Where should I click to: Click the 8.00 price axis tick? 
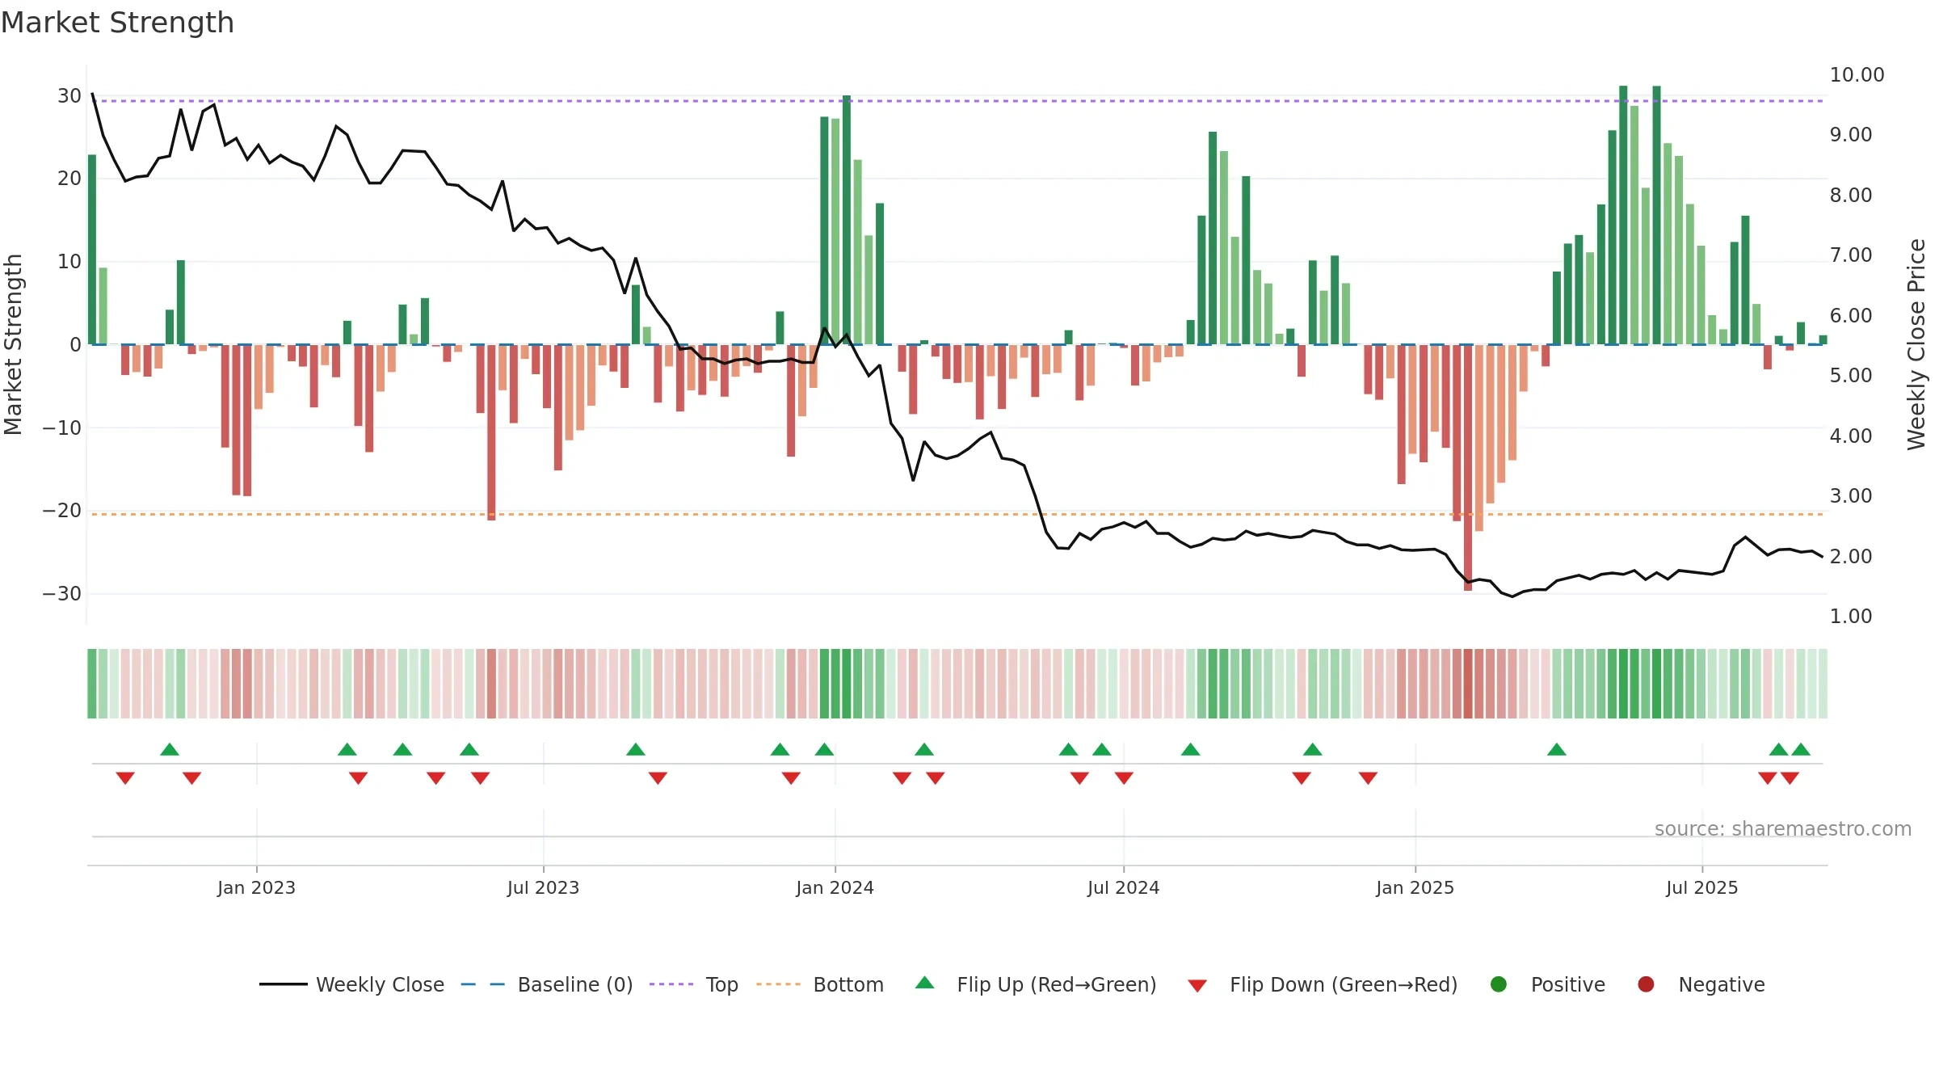[1851, 195]
